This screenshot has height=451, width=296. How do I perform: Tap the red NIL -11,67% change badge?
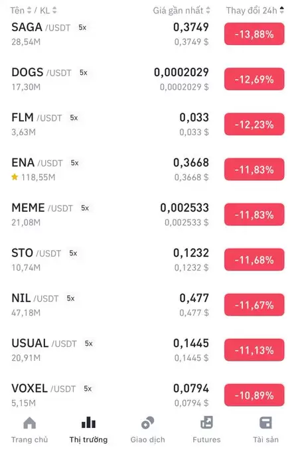pyautogui.click(x=254, y=305)
